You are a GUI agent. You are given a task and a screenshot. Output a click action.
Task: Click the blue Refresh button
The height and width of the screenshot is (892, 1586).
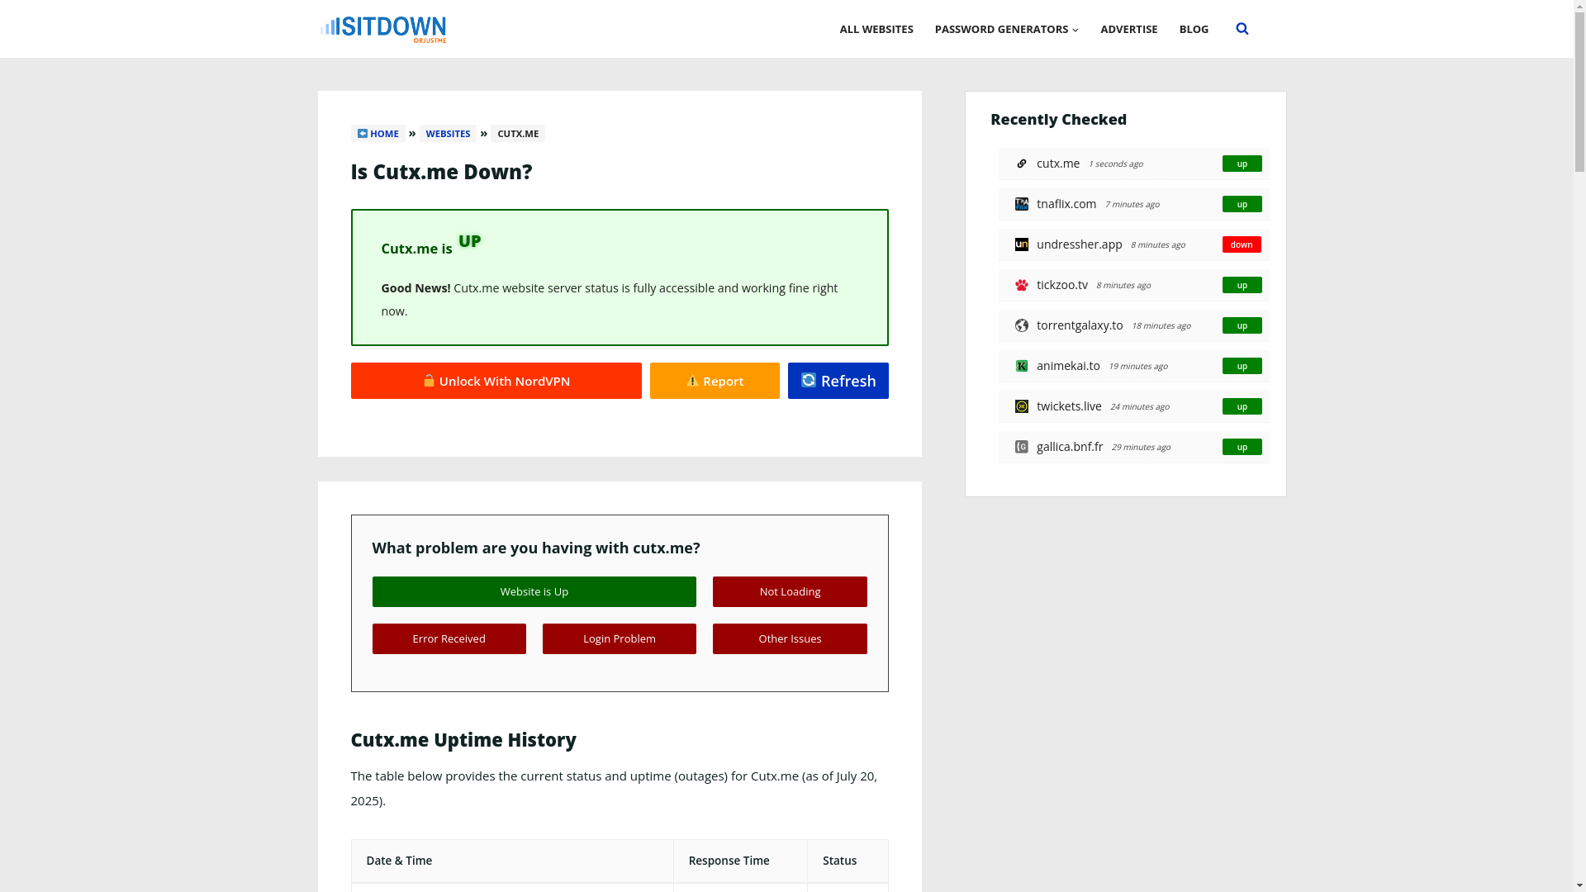(838, 381)
